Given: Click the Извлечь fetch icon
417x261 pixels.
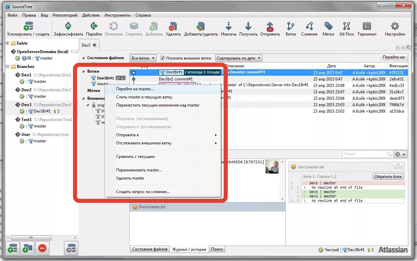Looking at the screenshot, I should click(228, 27).
